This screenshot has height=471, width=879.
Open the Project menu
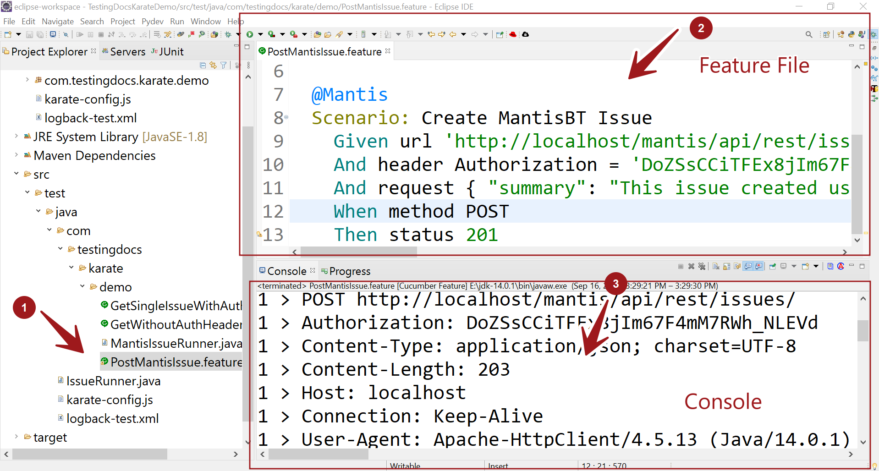(123, 22)
